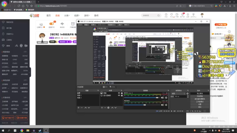Open 云游戏 cloud gaming in sidebar
This screenshot has width=237, height=133.
pos(9,40)
